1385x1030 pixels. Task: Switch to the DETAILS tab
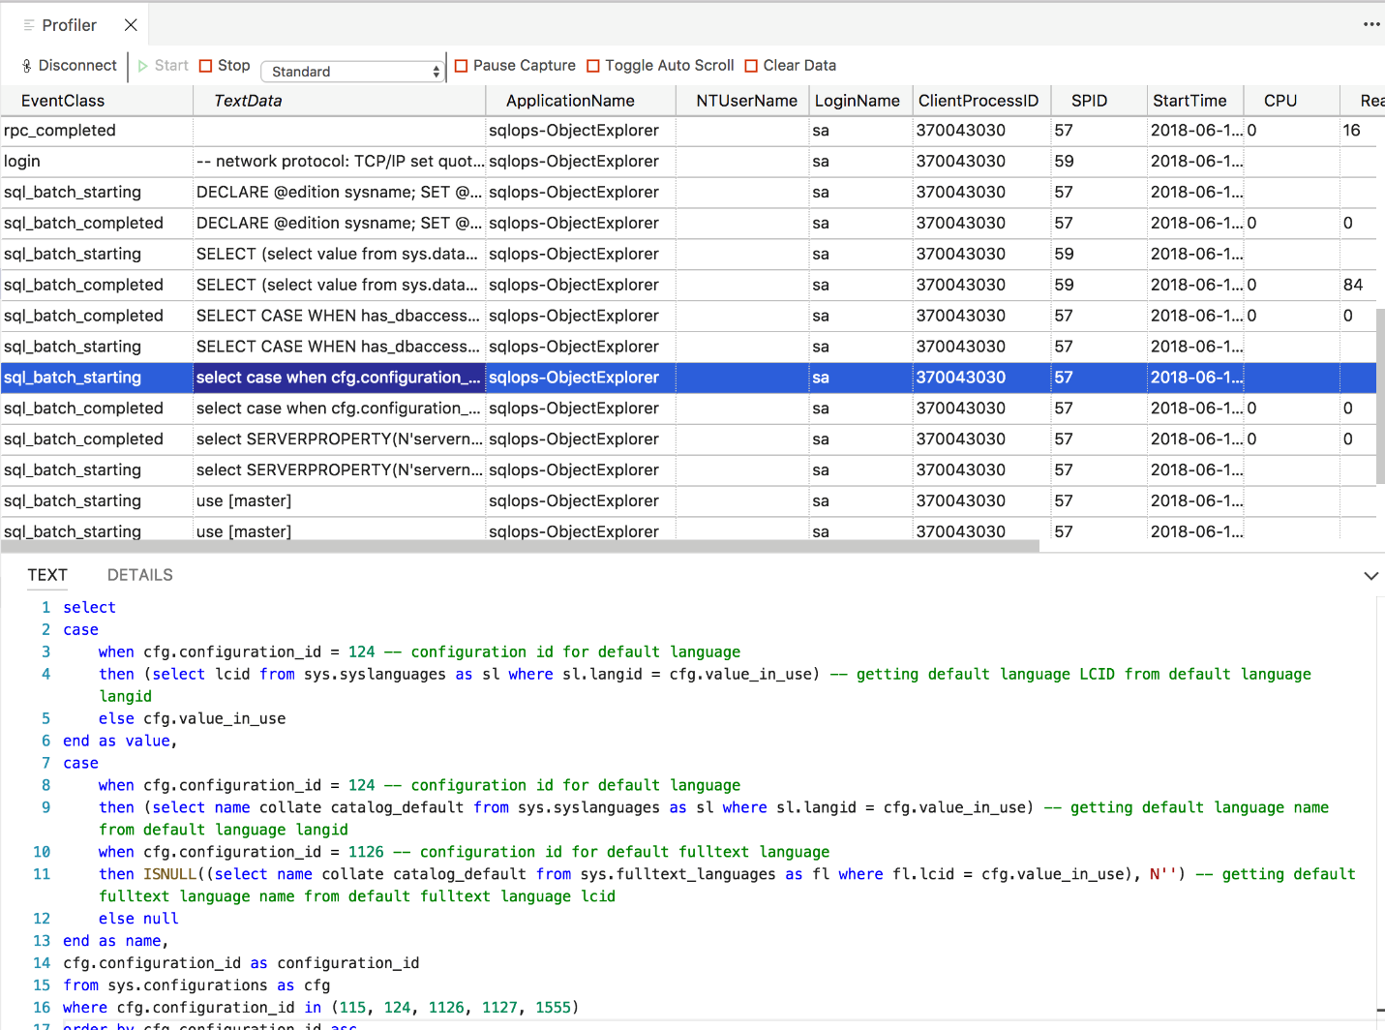click(139, 574)
